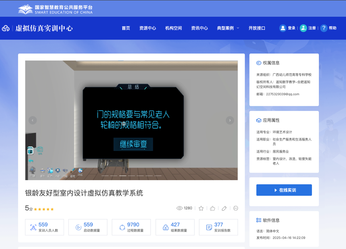Toggle the thumbs-up like icon

tap(213, 208)
